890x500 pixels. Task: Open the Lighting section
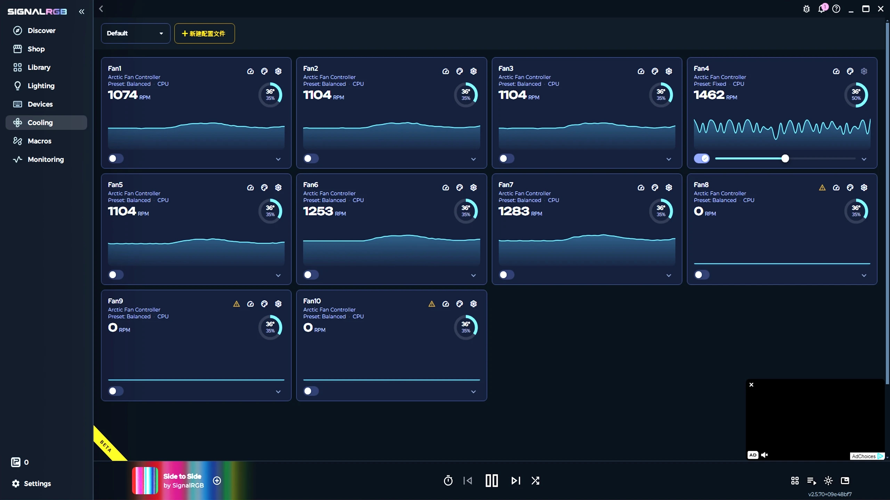coord(46,86)
